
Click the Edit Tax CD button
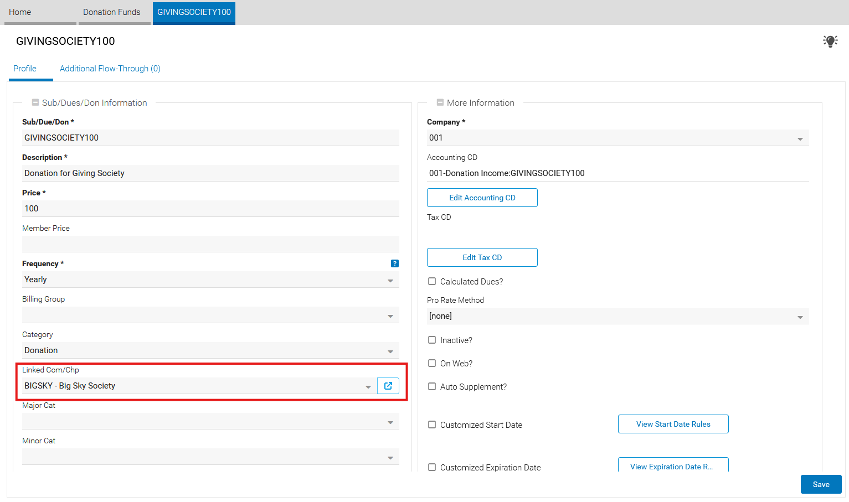pyautogui.click(x=482, y=257)
